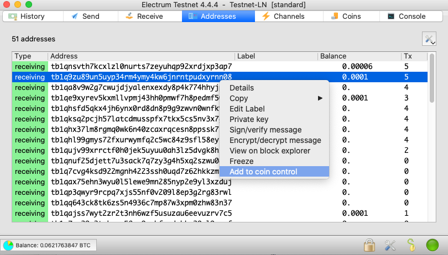Sort by the Balance column header

pyautogui.click(x=360, y=56)
